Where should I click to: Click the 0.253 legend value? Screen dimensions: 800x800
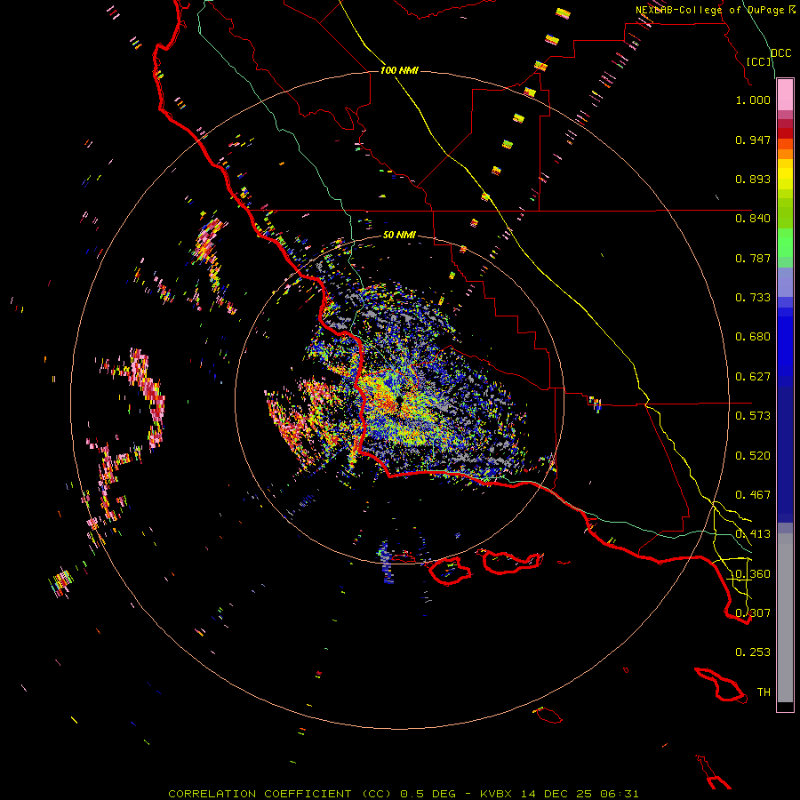tap(753, 652)
